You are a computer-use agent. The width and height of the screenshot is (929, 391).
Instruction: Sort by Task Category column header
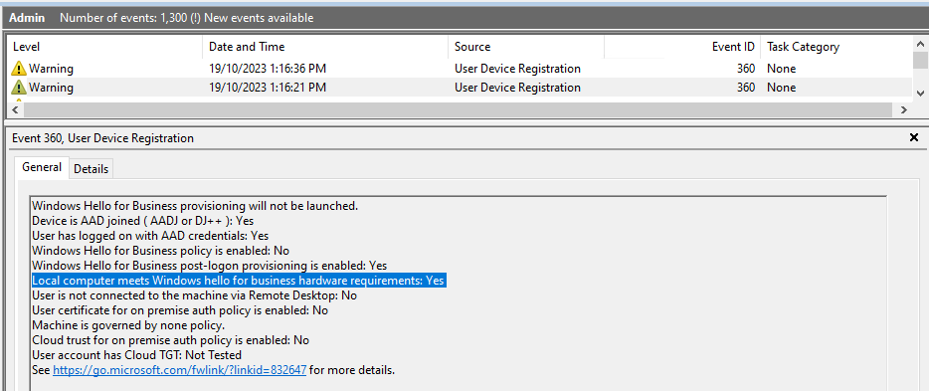[x=836, y=47]
